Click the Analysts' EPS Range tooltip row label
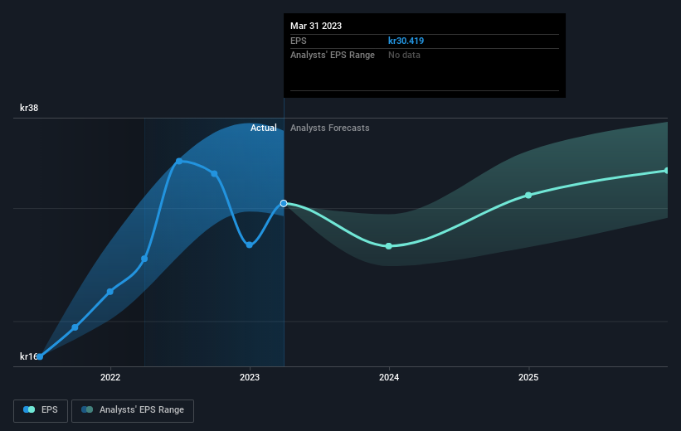Image resolution: width=681 pixels, height=431 pixels. pos(333,56)
